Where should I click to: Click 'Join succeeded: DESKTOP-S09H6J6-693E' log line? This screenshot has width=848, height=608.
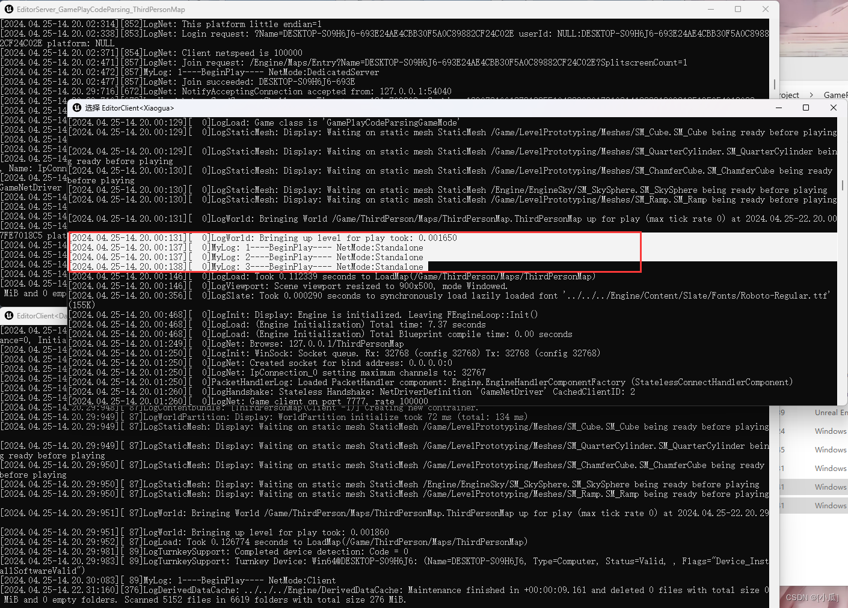(x=178, y=82)
